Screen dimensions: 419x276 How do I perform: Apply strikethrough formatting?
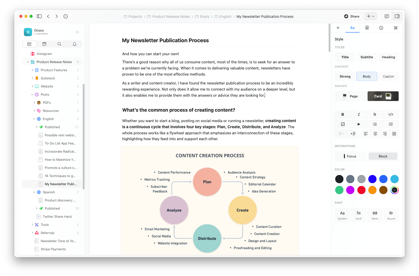(375, 114)
